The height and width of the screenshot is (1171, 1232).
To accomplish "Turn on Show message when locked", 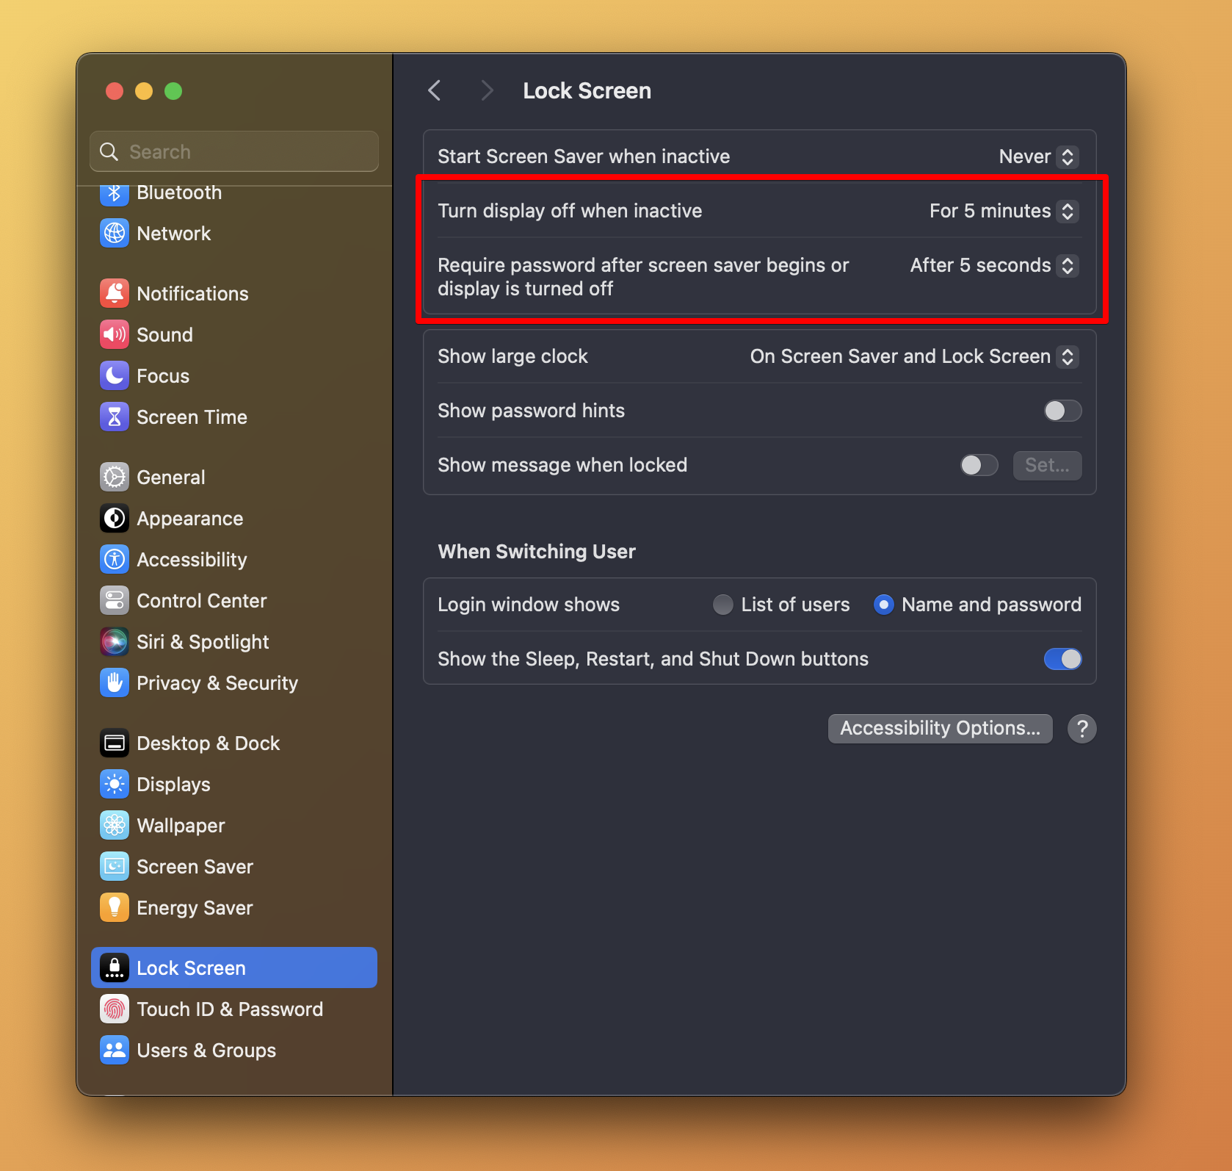I will tap(978, 465).
